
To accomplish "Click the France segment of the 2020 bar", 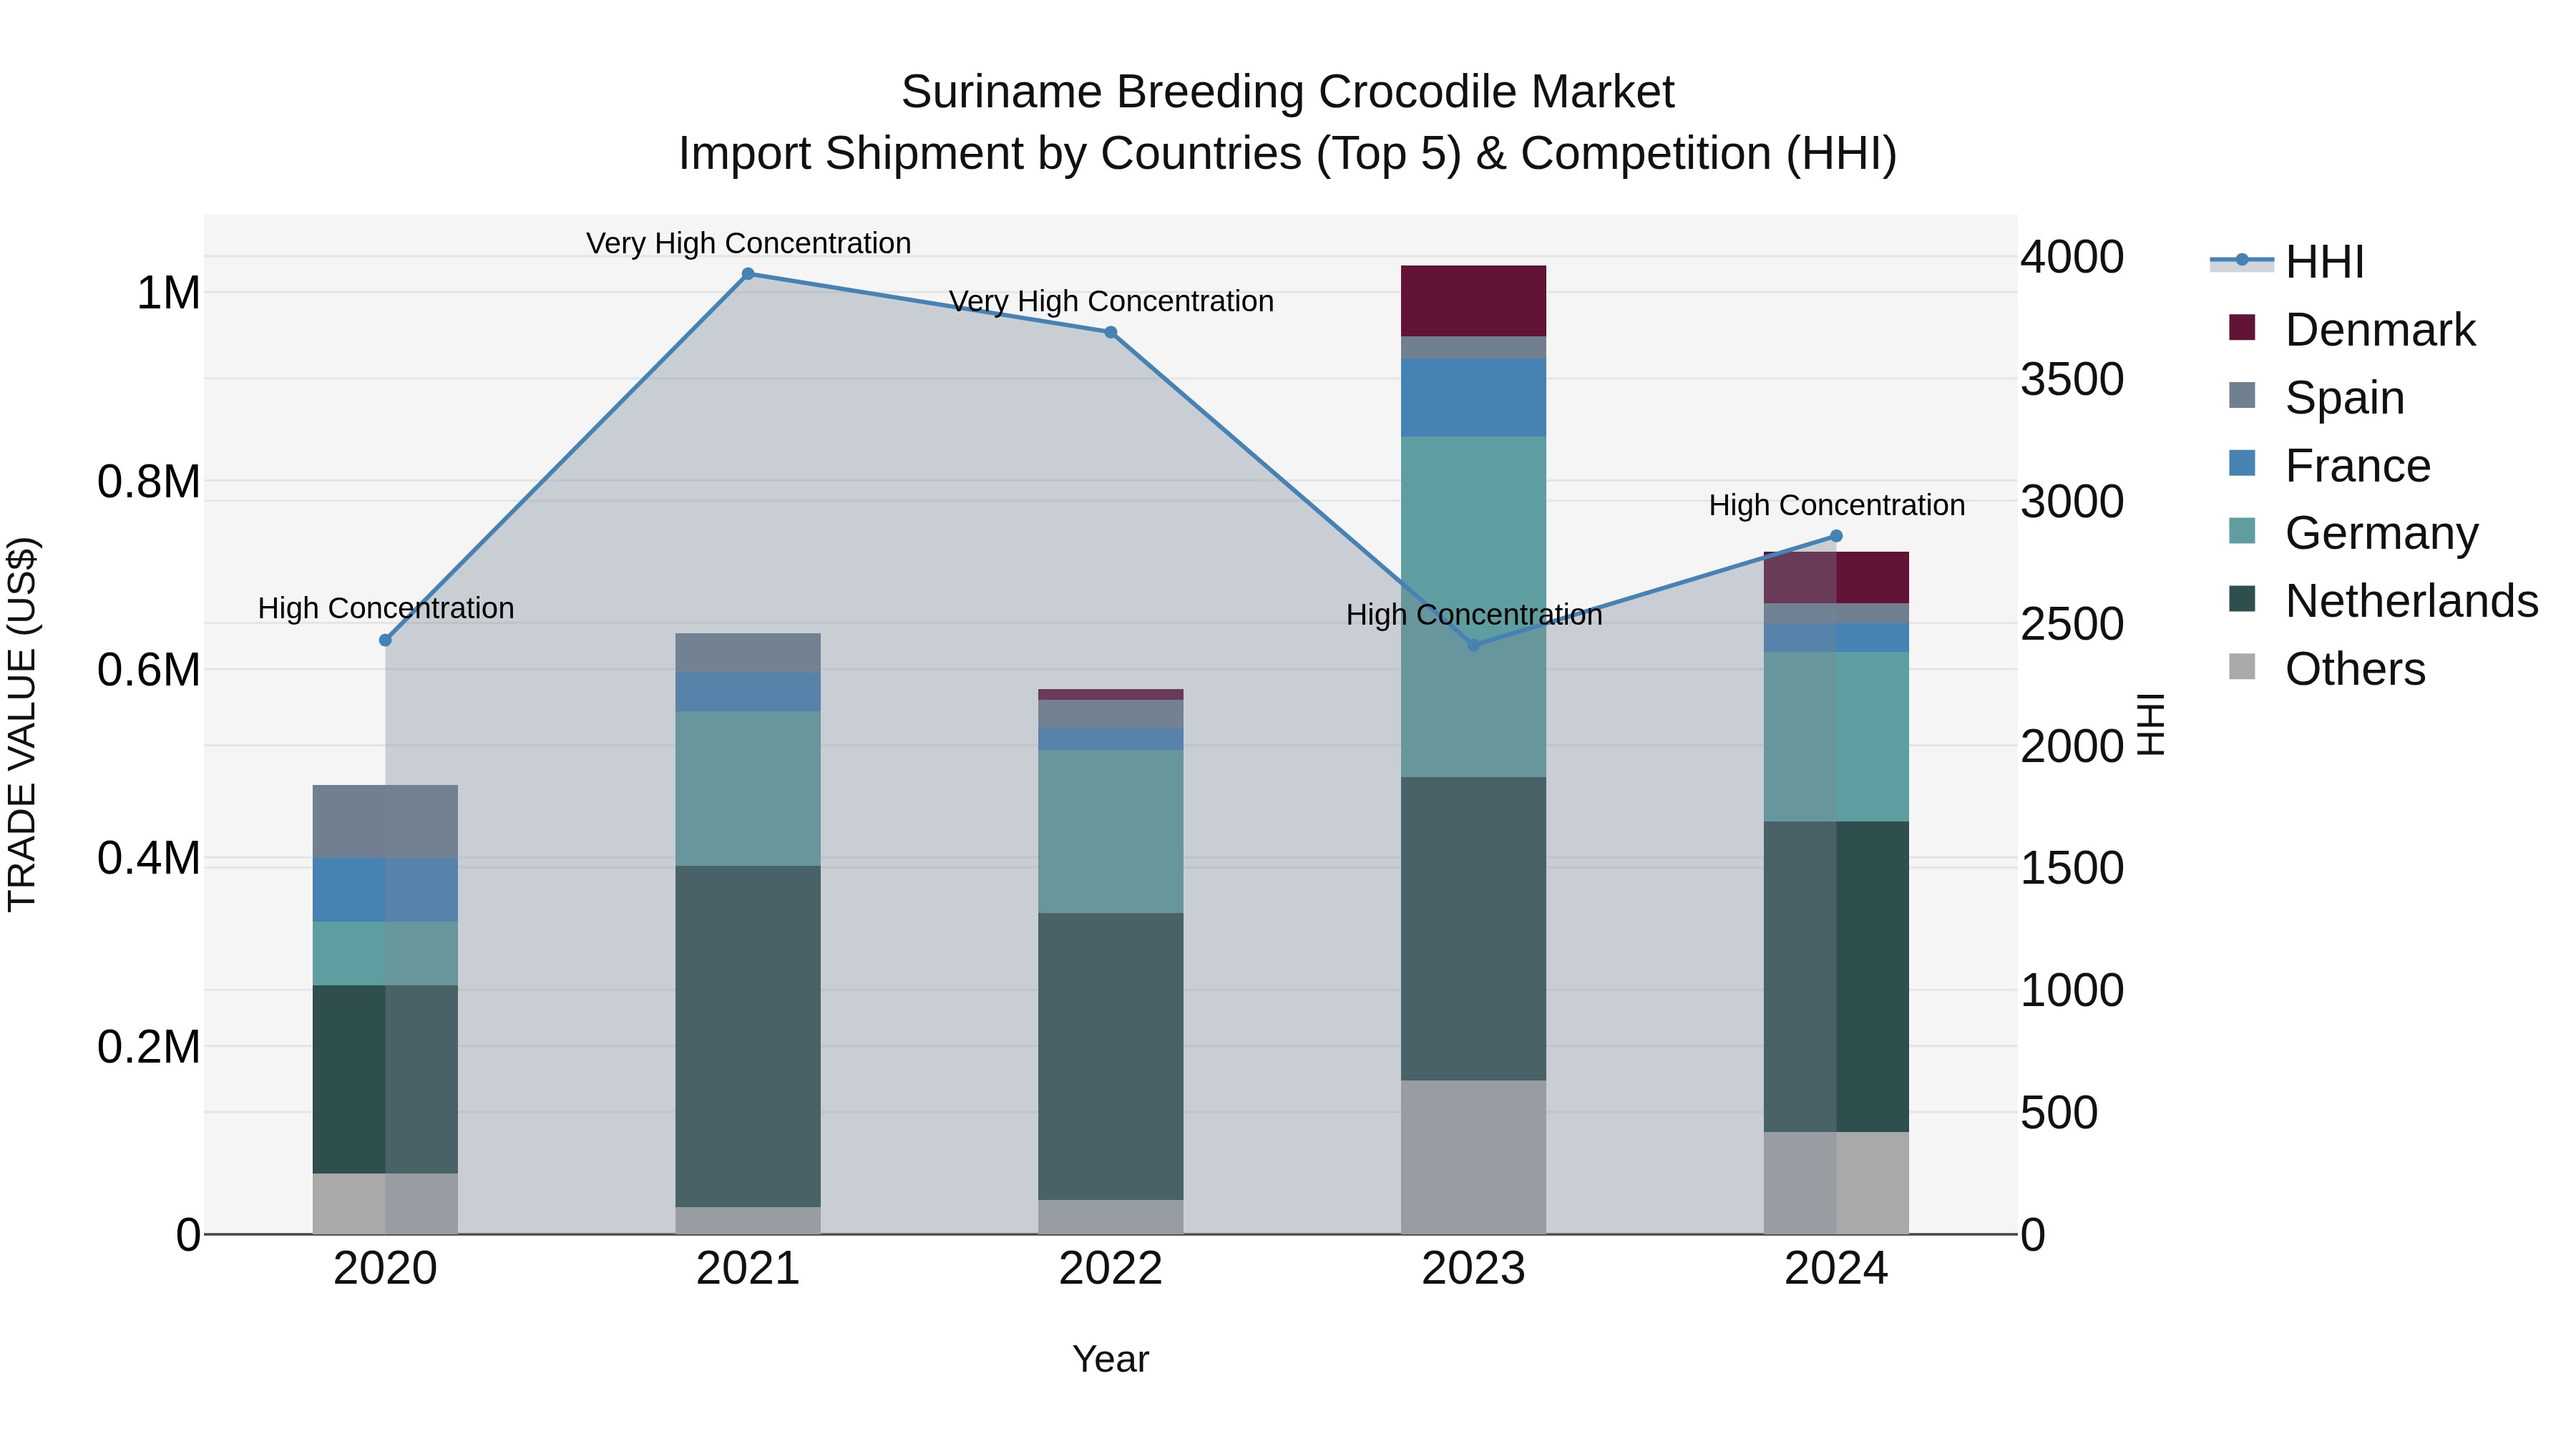I will tap(386, 890).
